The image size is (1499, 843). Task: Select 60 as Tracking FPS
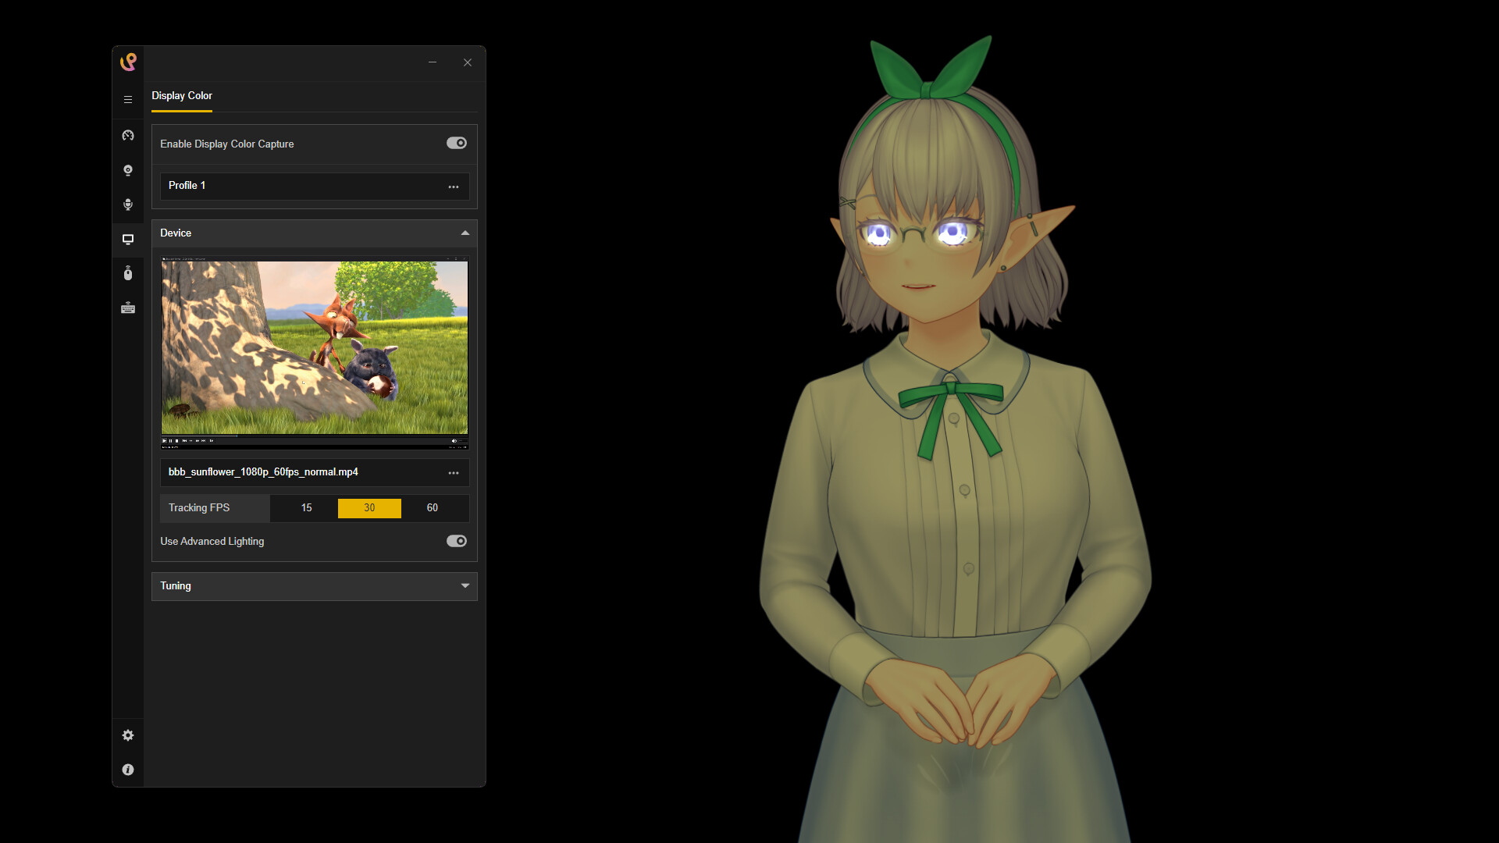coord(432,508)
